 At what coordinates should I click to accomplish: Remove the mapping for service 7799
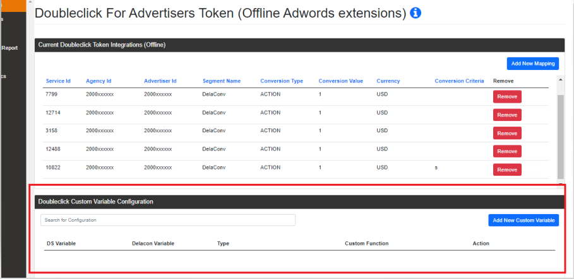pos(507,97)
